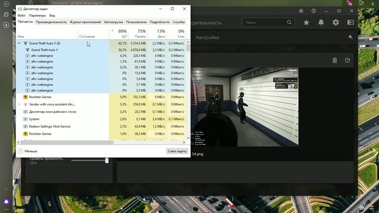
Task: Delete the screenshot with trash icon
Action: pyautogui.click(x=335, y=60)
